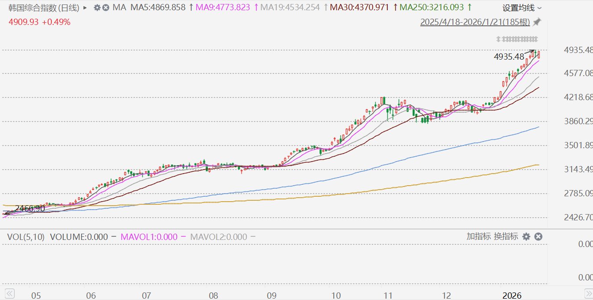Click 换指标 to switch indicator

pyautogui.click(x=506, y=236)
